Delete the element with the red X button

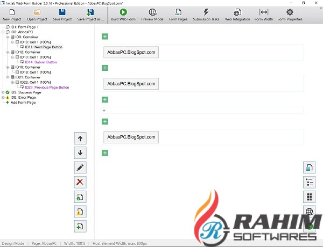(x=80, y=182)
